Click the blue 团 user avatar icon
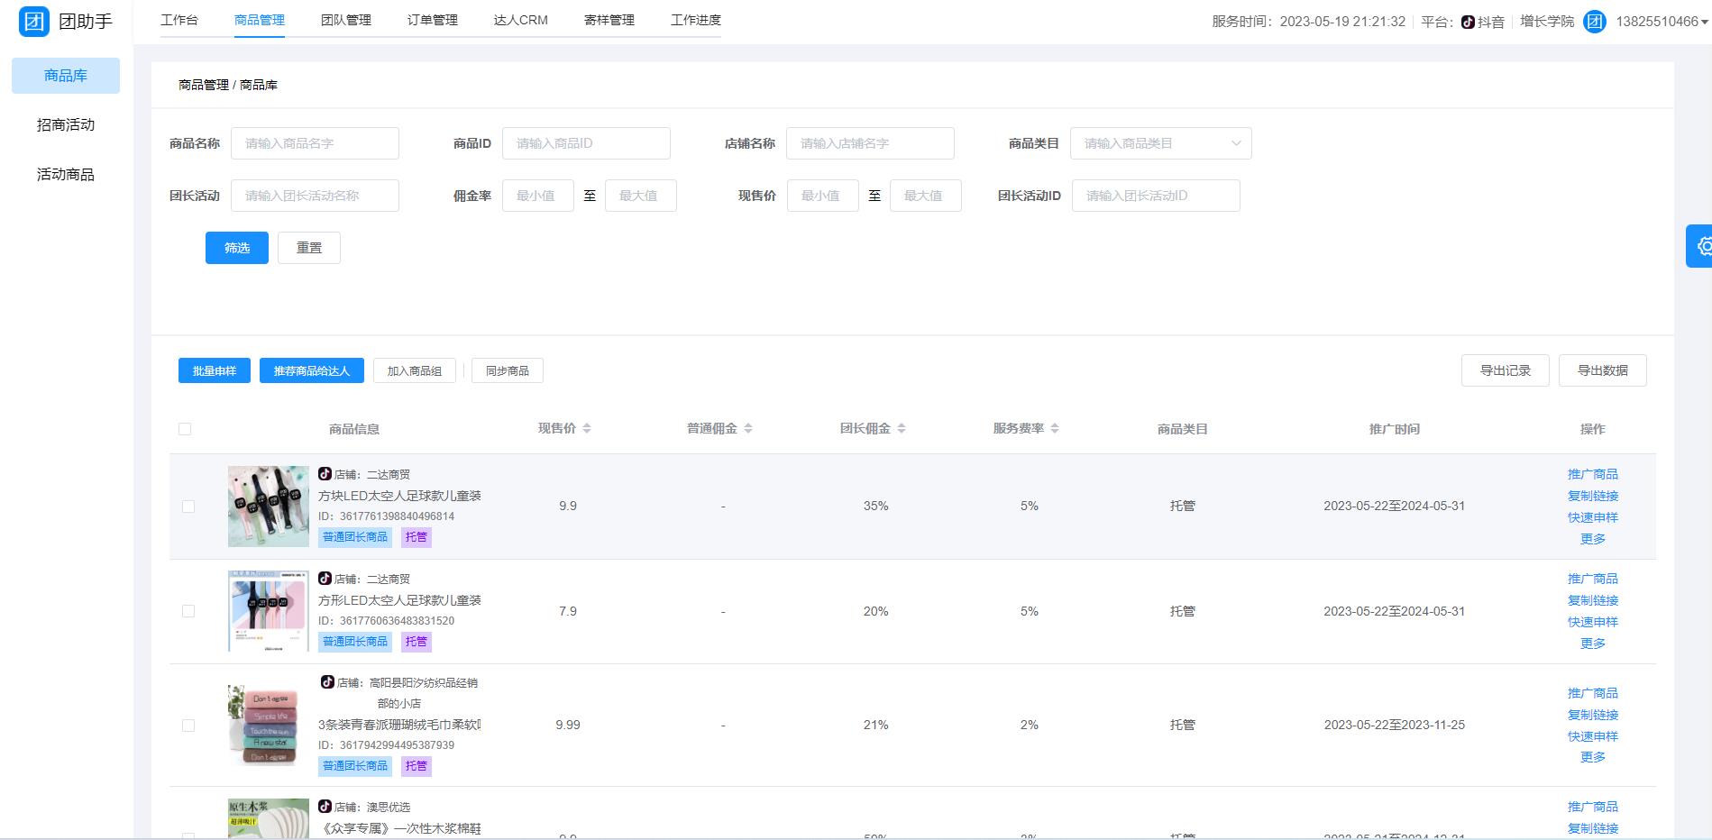The width and height of the screenshot is (1712, 840). pos(1594,22)
